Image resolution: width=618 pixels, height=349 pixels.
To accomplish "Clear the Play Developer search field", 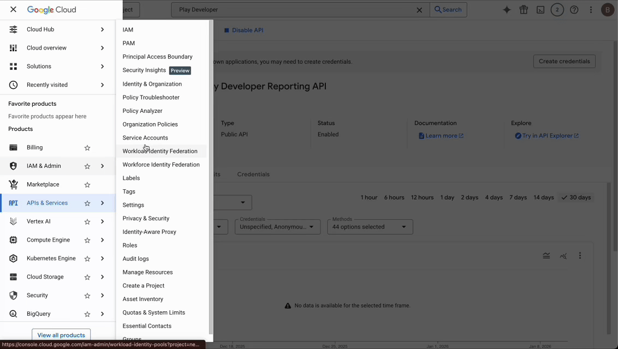I will point(420,9).
